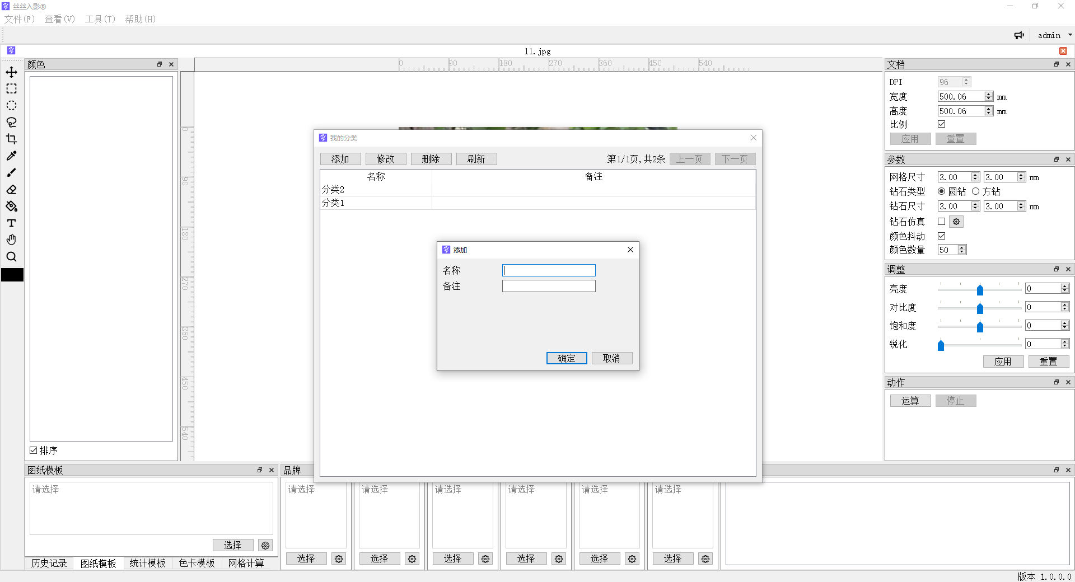1075x582 pixels.
Task: Select the rectangular marquee tool
Action: (x=11, y=89)
